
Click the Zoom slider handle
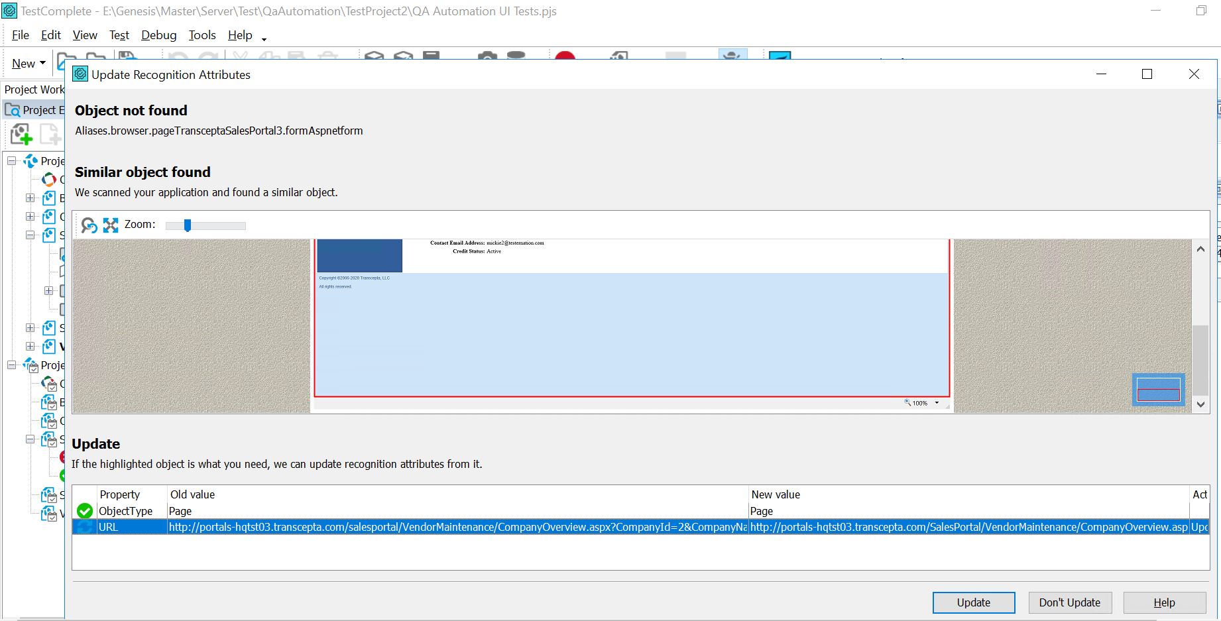[x=188, y=225]
